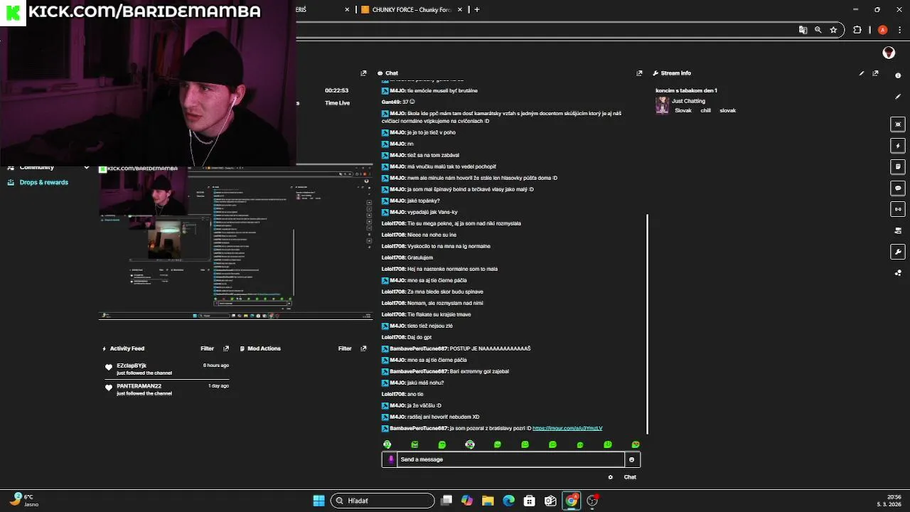Click Lolo11708 message 'Daj do gpt'

(407, 337)
